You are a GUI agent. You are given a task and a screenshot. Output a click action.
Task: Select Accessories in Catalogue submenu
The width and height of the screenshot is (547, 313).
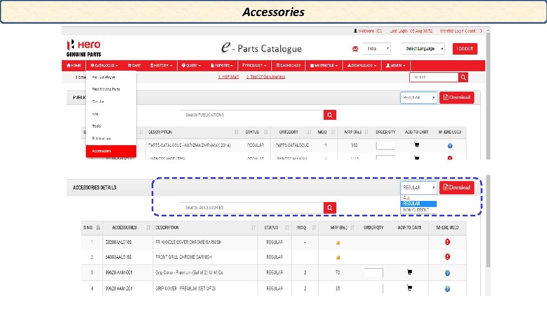tap(111, 151)
